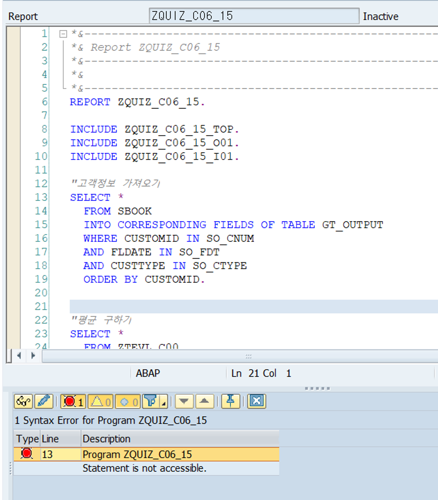Click line number 12 in the gutter
The height and width of the screenshot is (500, 438).
(41, 183)
